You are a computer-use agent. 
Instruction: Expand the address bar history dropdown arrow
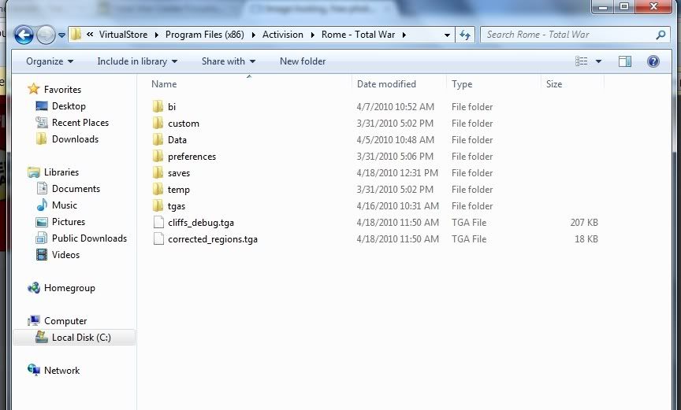447,35
